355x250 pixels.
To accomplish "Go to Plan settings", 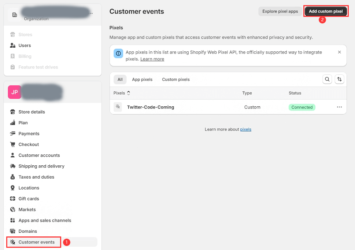I will point(23,123).
